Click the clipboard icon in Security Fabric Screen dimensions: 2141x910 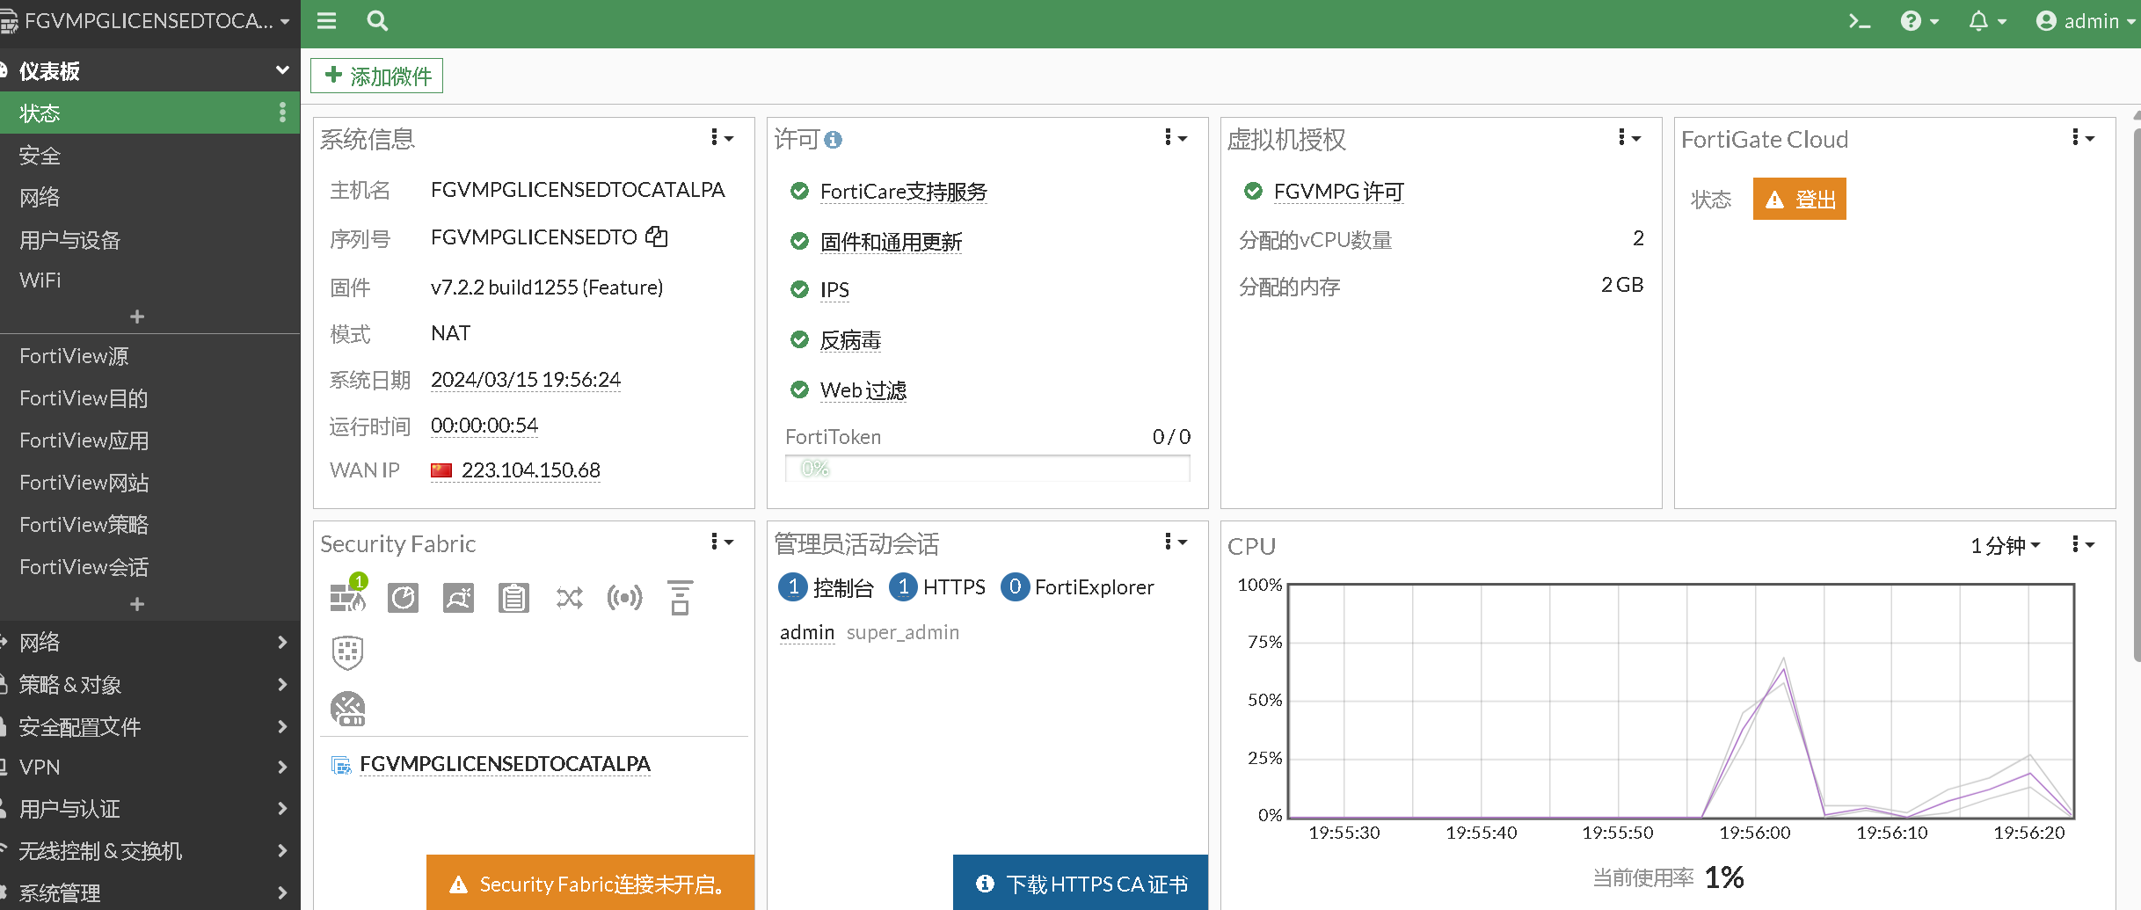[513, 598]
